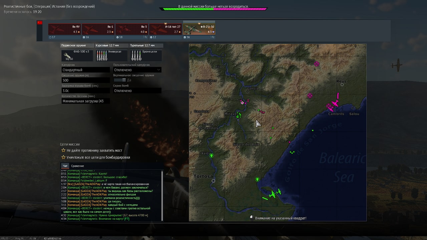Switch to the Сражение tab
This screenshot has height=240, width=427.
pos(77,166)
